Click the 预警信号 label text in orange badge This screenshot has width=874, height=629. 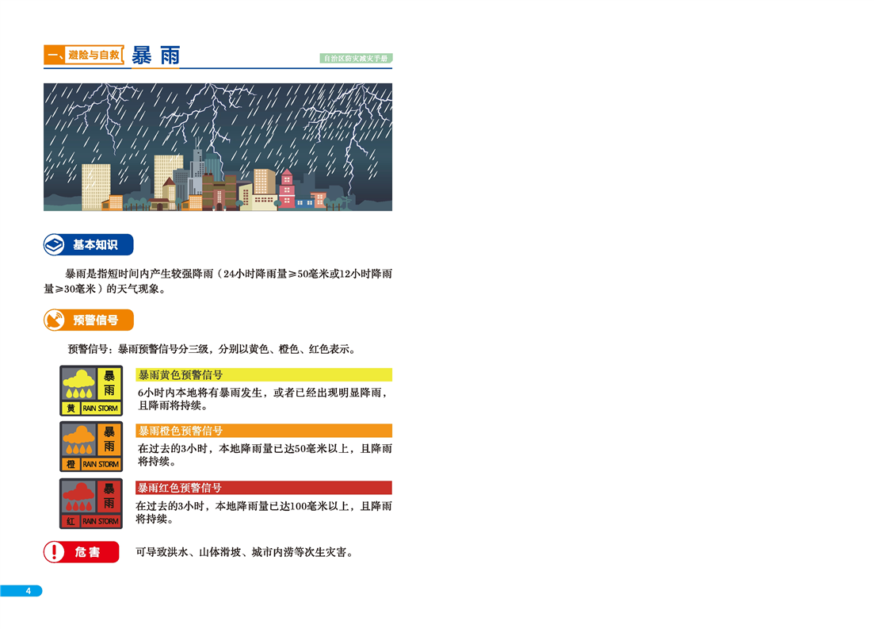[x=95, y=320]
